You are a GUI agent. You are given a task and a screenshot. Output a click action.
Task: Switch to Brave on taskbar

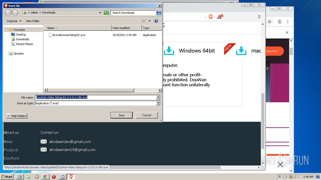71,177
